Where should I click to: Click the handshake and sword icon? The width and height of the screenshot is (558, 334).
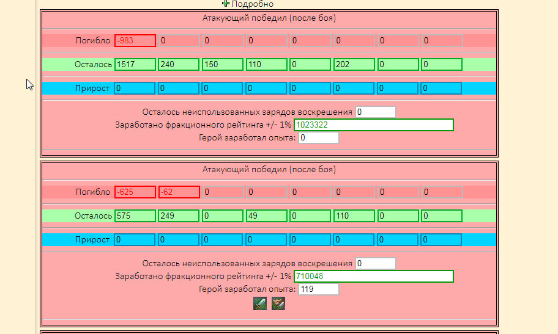coord(278,304)
